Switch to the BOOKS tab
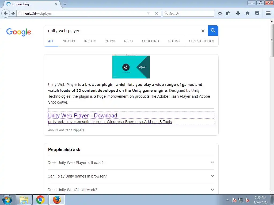 coord(174,41)
